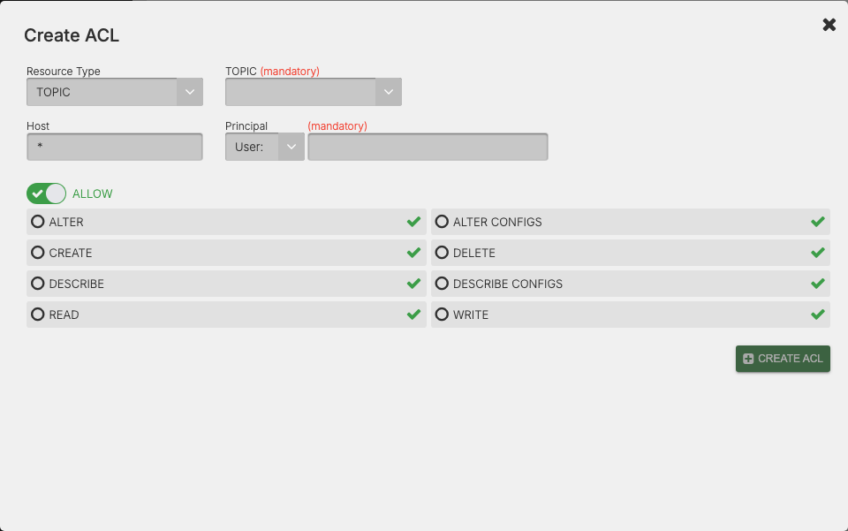This screenshot has height=531, width=848.
Task: Close the Create ACL dialog
Action: coord(829,25)
